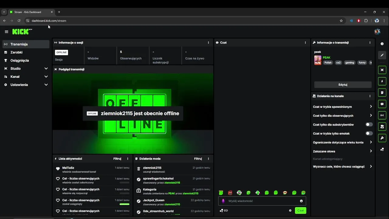Toggle the note document widget icon in the right sidebar
The width and height of the screenshot is (389, 219).
(382, 92)
